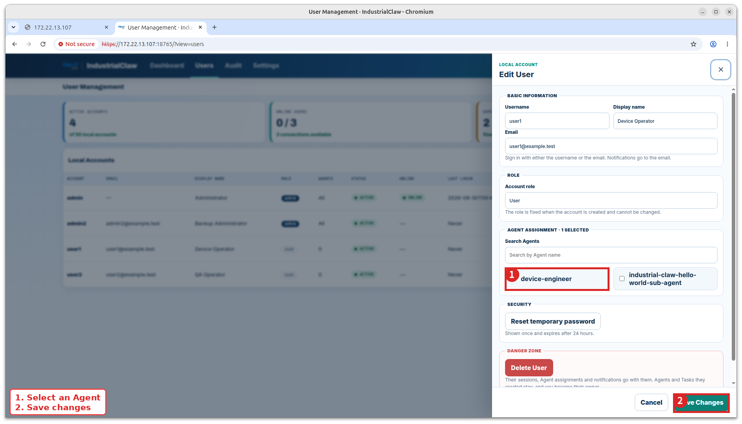This screenshot has width=742, height=424.
Task: Open the Dashboard nav item
Action: tap(167, 65)
